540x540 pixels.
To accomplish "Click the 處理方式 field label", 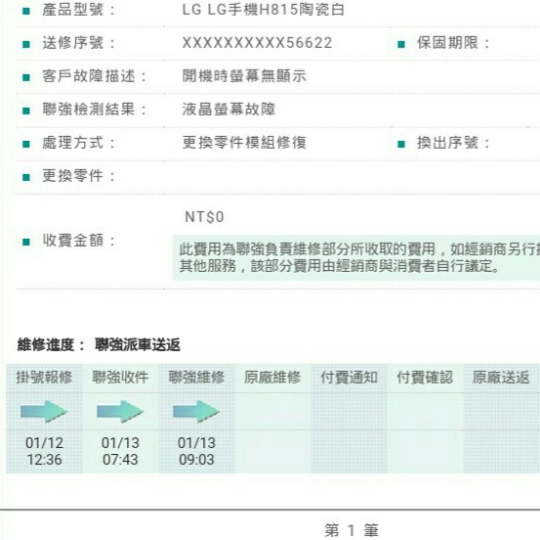I will click(78, 143).
